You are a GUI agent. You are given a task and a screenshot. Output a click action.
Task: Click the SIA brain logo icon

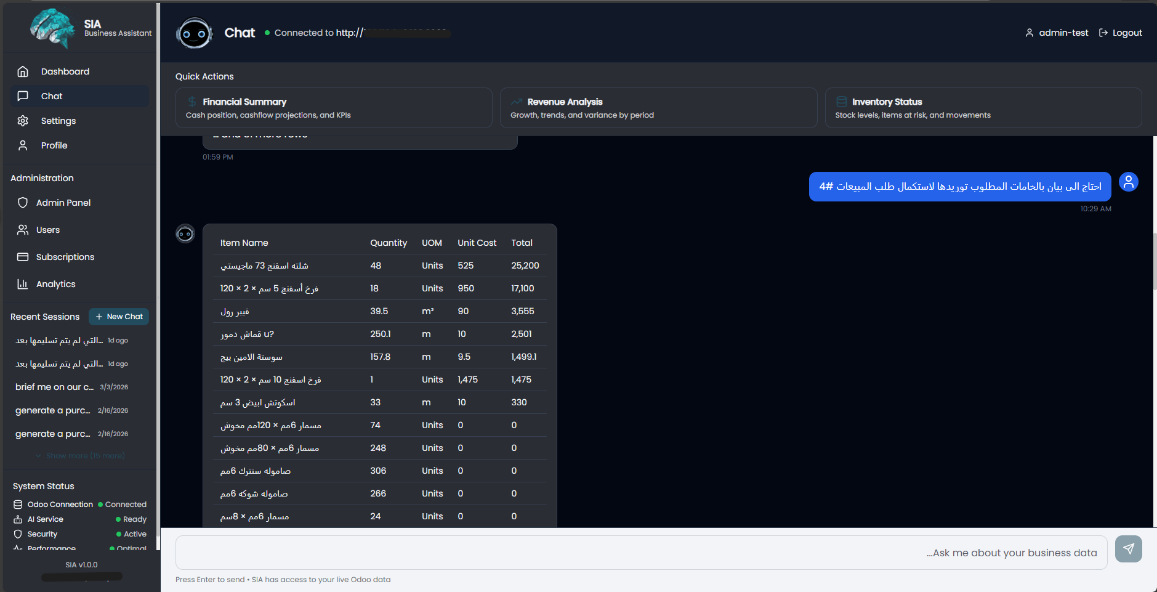53,28
